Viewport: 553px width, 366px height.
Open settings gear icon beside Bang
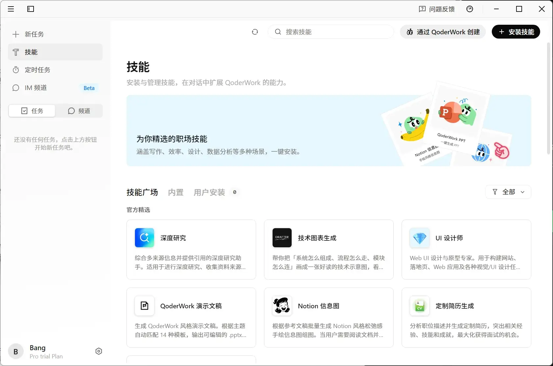99,351
